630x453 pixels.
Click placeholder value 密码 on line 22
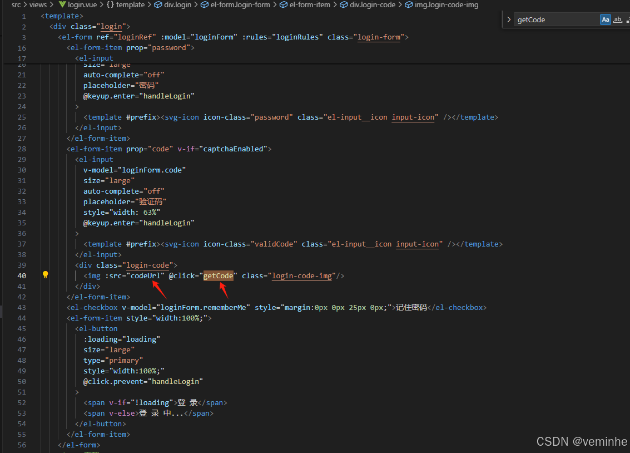[147, 86]
